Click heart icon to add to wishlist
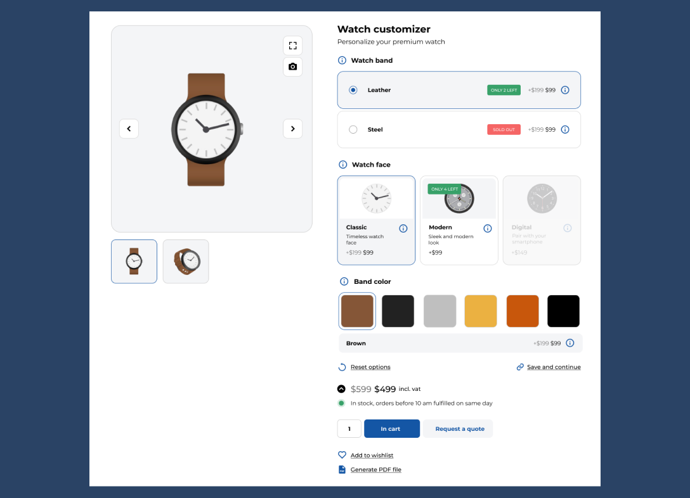Screen dimensions: 690x498 342,455
